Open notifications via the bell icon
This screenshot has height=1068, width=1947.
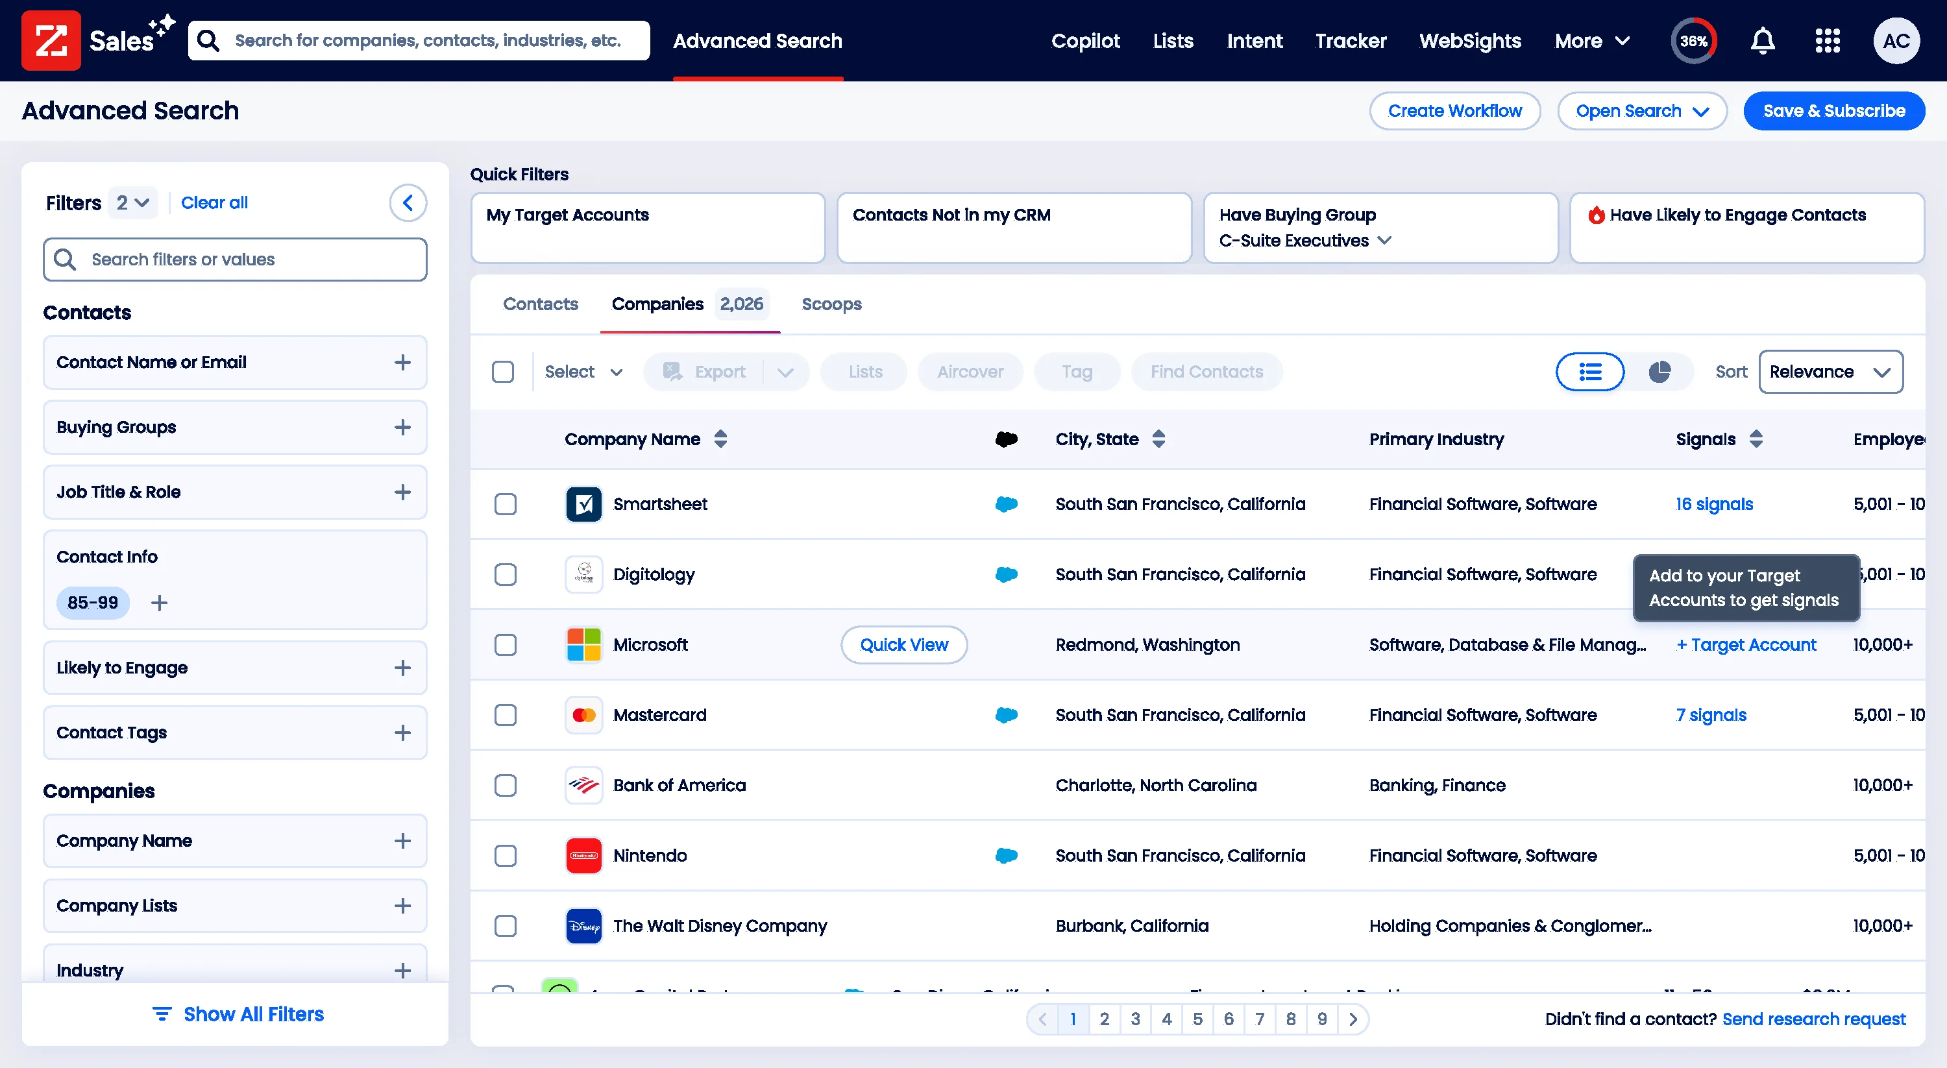(1762, 40)
